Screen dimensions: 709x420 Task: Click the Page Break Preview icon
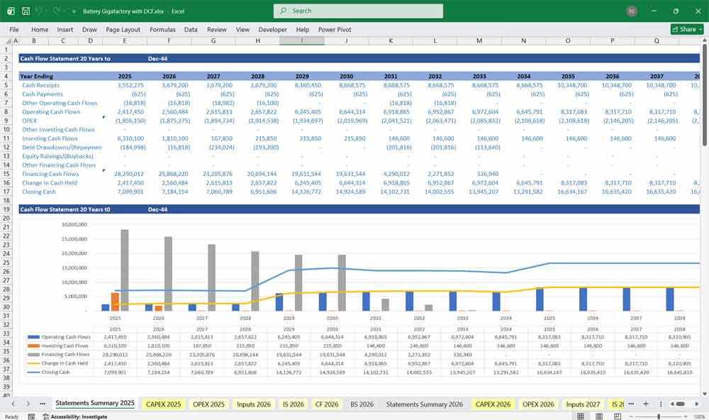pos(618,416)
